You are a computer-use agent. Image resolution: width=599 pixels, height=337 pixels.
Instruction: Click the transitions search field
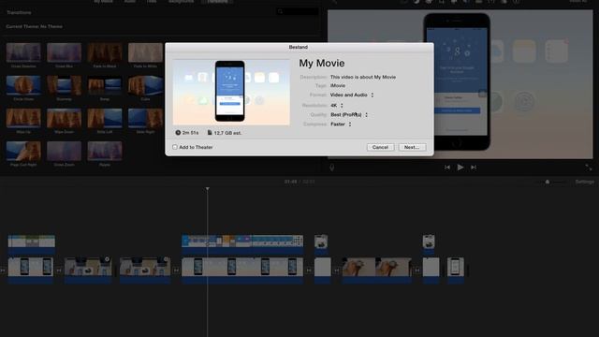pos(298,12)
